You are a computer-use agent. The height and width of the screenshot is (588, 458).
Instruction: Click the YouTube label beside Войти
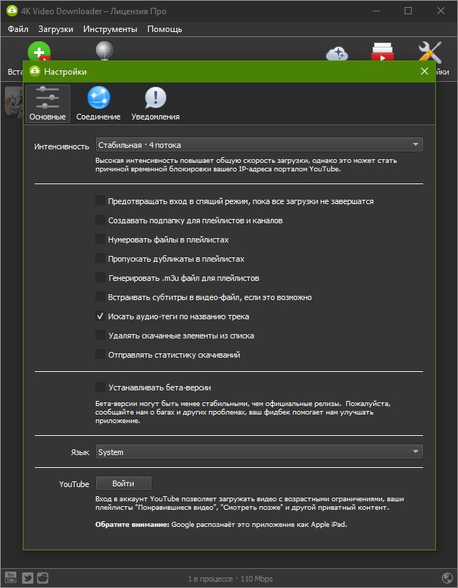74,484
